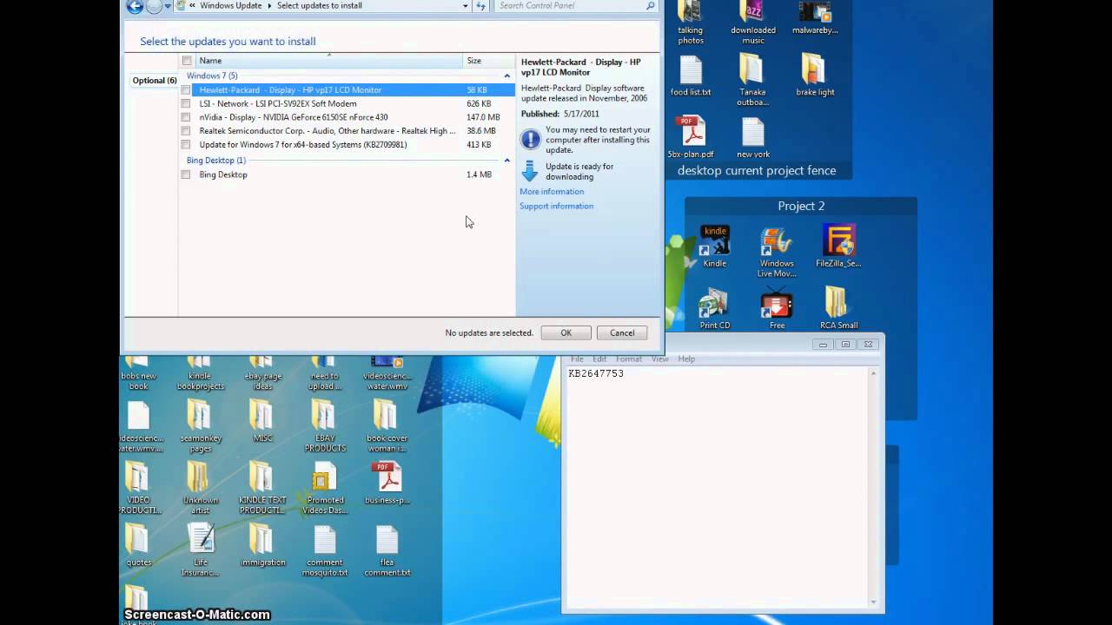Select the 'Life Insurance' document icon
Screen dimensions: 1112x625
(201, 550)
